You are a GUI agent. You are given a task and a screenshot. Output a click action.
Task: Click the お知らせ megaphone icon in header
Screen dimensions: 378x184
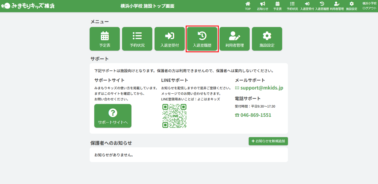(x=262, y=6)
